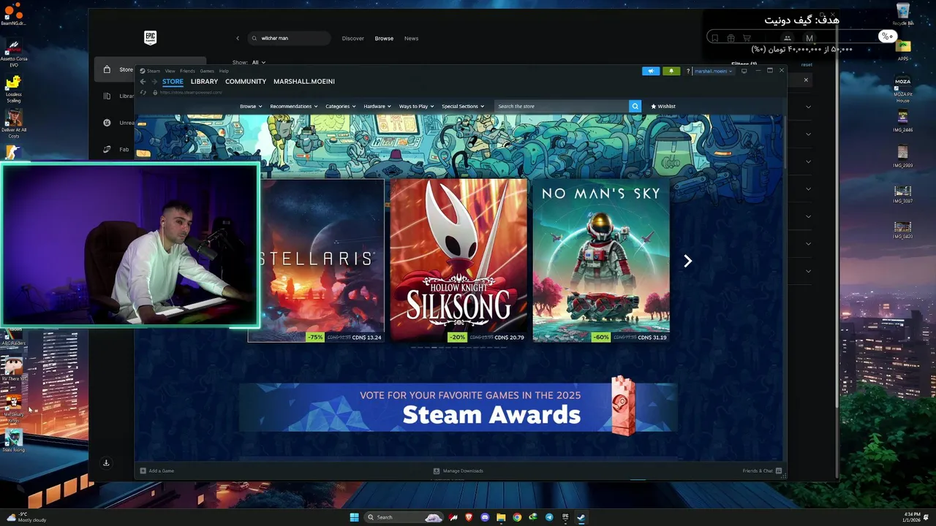Expand the Browse dropdown in Steam store

click(x=250, y=106)
